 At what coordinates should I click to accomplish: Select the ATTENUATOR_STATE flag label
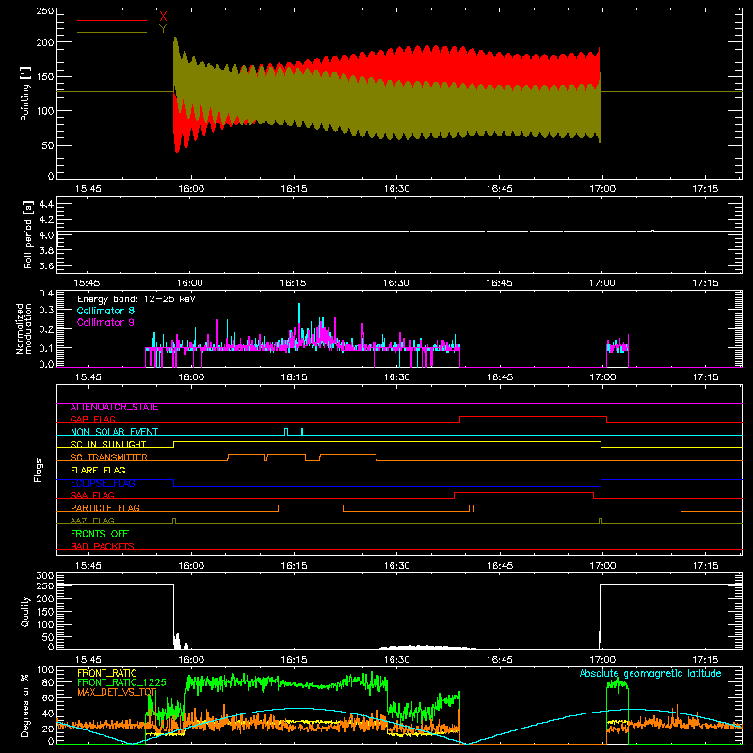(114, 407)
